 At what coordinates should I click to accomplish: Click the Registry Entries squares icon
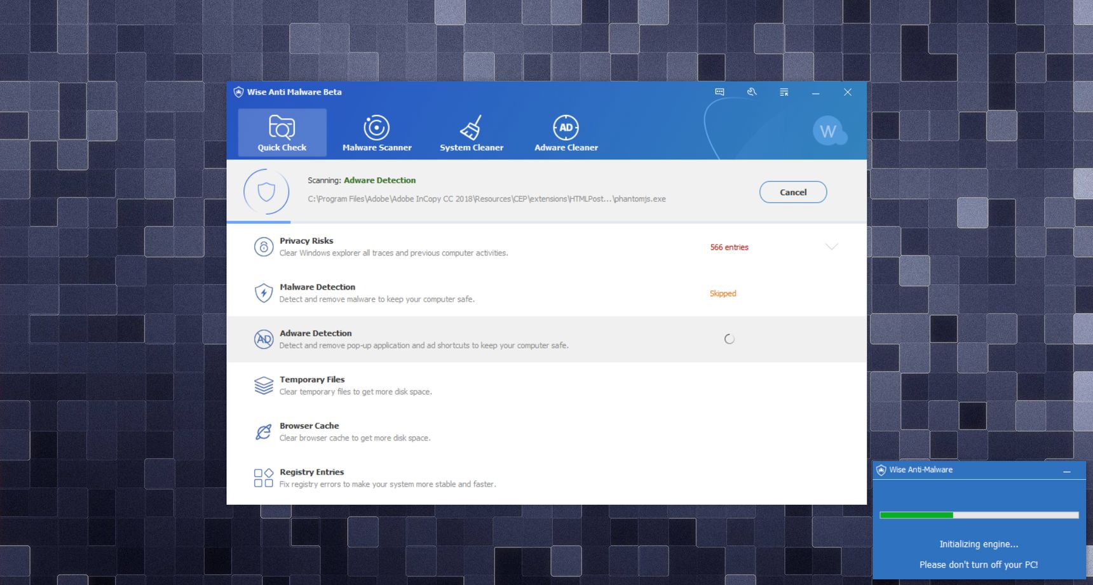(x=264, y=478)
